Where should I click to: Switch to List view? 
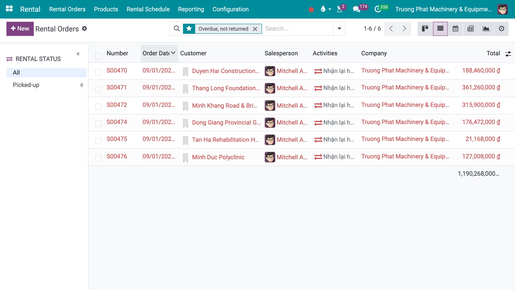(x=440, y=29)
